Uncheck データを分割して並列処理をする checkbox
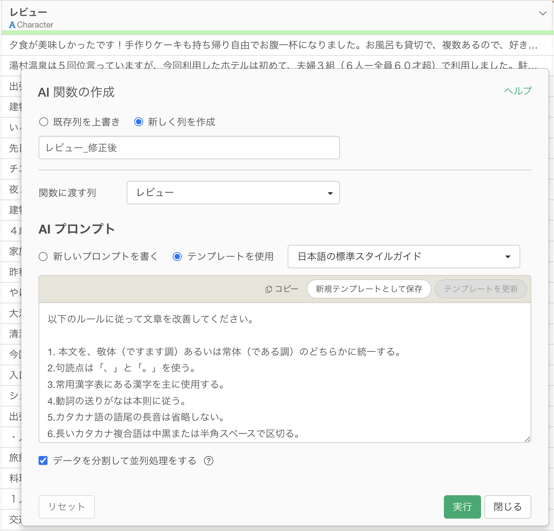554x531 pixels. tap(43, 460)
